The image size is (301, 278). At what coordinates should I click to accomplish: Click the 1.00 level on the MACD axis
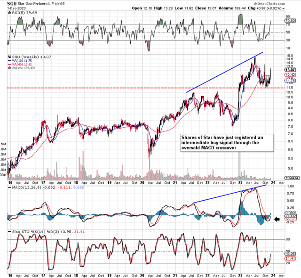click(291, 186)
